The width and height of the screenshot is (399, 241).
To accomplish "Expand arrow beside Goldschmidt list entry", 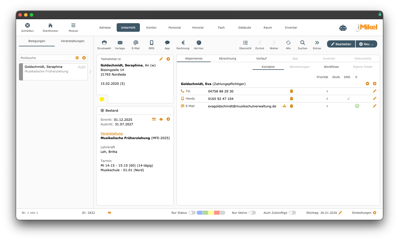I will pos(90,72).
